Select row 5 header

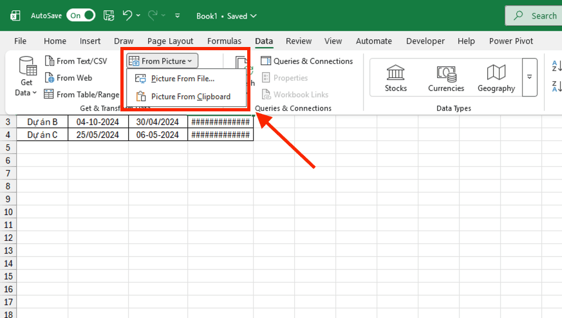(x=8, y=147)
